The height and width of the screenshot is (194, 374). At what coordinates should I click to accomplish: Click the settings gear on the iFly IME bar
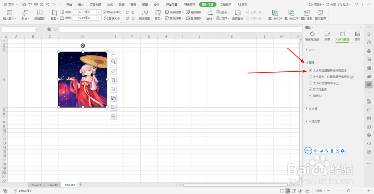click(343, 151)
